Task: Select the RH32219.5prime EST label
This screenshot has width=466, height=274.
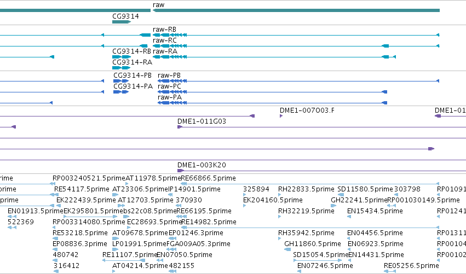Action: pos(306,211)
